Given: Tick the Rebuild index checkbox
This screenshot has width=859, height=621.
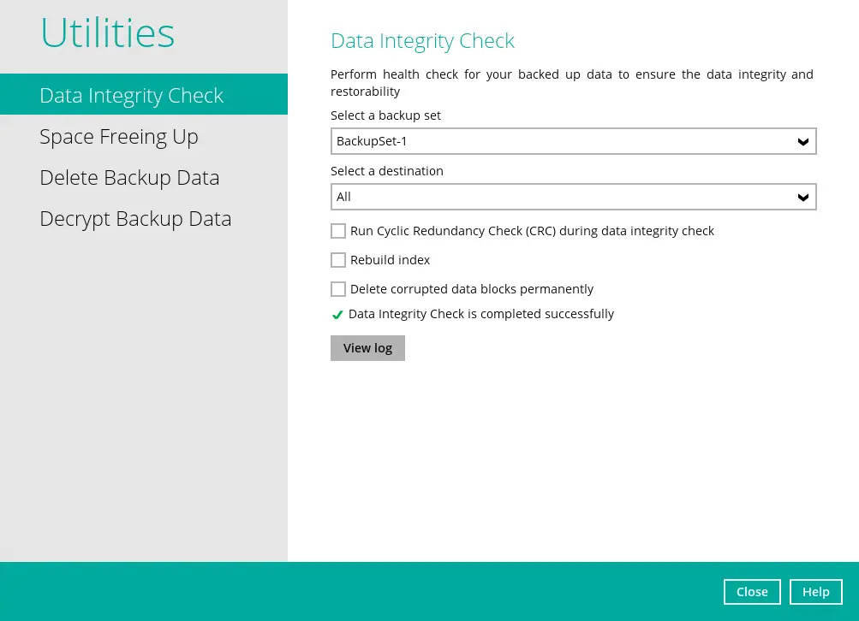Looking at the screenshot, I should (338, 260).
